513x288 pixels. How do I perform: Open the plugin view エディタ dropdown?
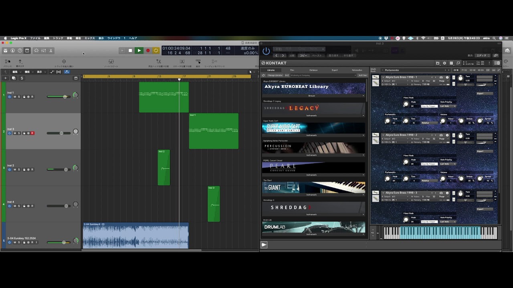pos(483,56)
